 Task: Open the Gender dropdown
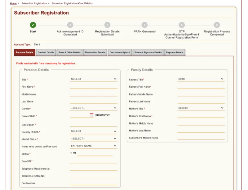pyautogui.click(x=93, y=108)
